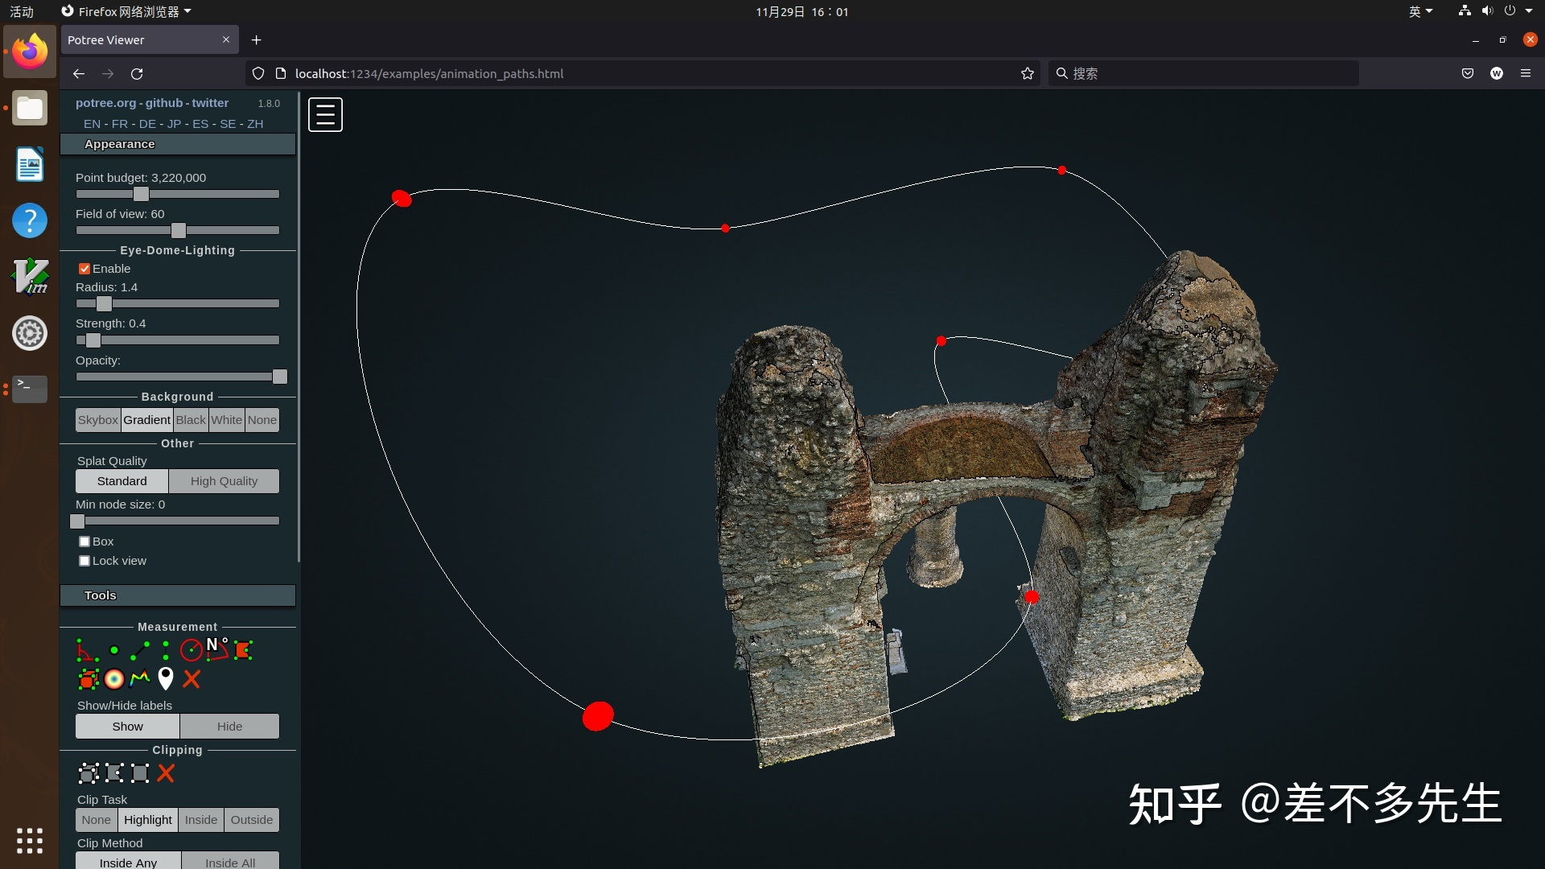This screenshot has width=1545, height=869.
Task: Open Firefox application menu button
Action: coord(1525,73)
